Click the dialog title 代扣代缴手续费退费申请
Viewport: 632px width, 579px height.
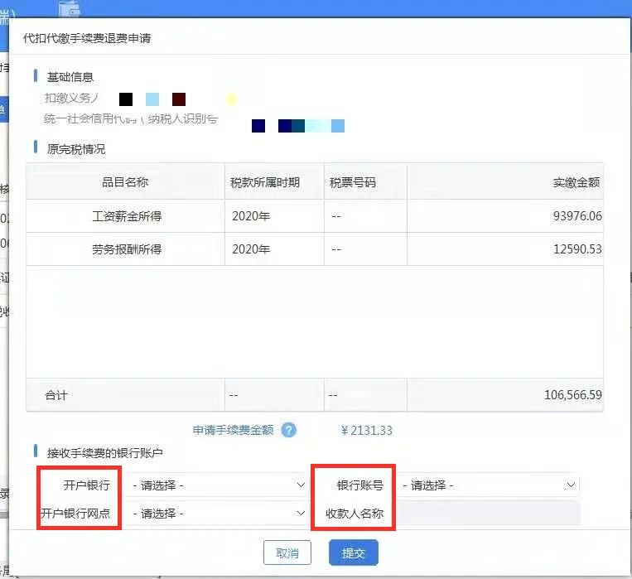pyautogui.click(x=87, y=38)
